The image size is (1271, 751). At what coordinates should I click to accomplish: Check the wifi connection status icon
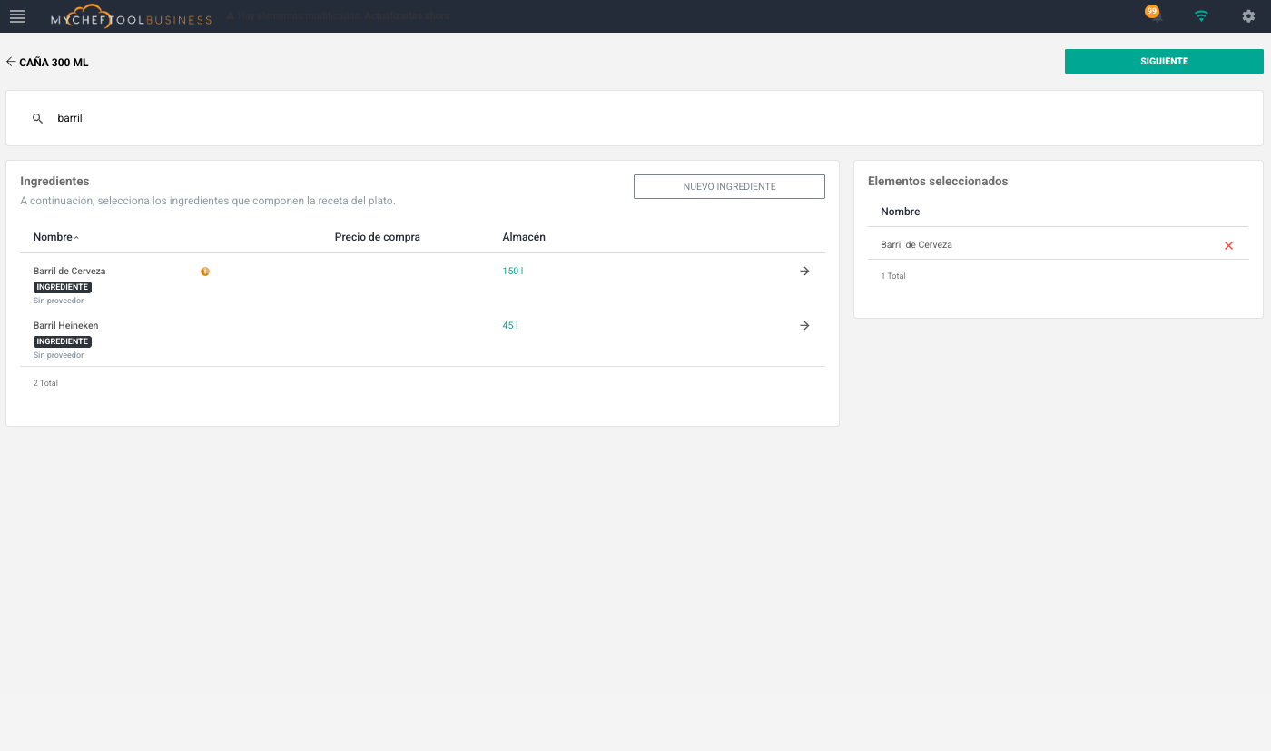pyautogui.click(x=1201, y=16)
